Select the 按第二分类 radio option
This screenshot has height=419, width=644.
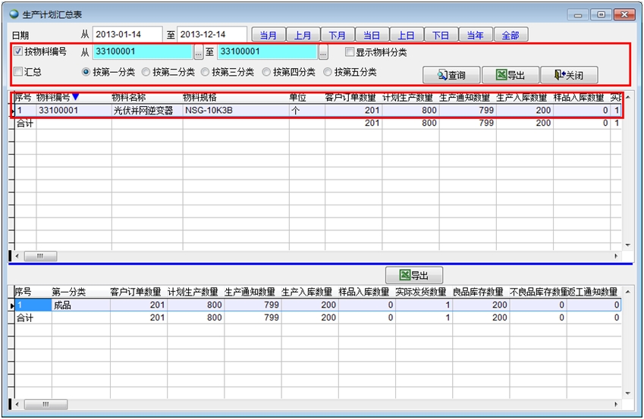(x=146, y=72)
